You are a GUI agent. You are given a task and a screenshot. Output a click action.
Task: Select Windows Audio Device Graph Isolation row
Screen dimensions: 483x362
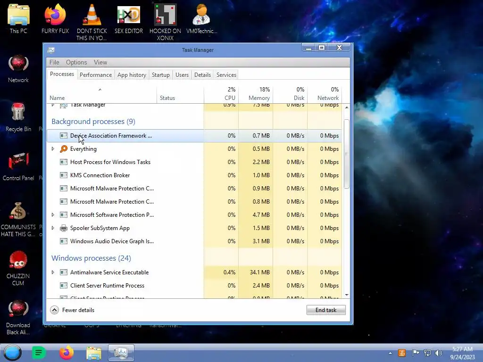pyautogui.click(x=194, y=241)
